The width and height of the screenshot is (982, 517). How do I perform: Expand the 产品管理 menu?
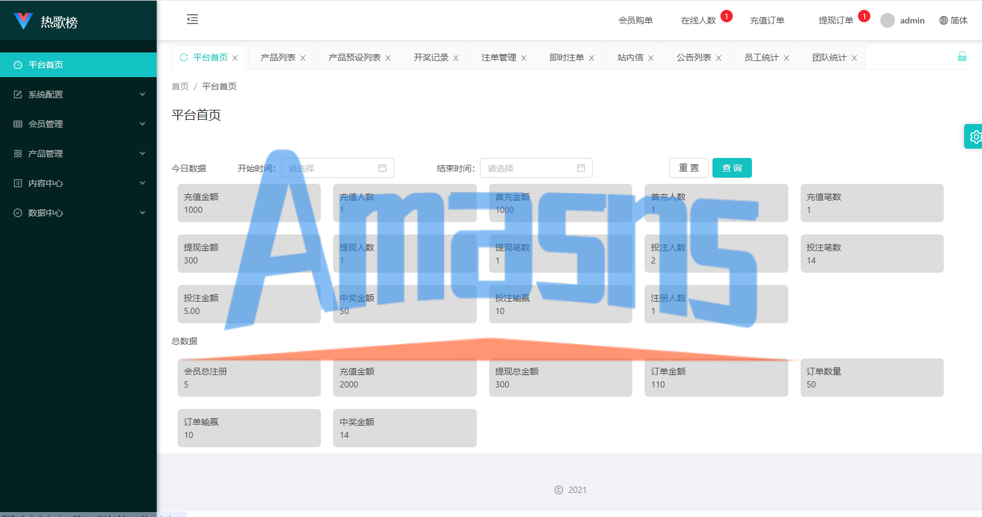coord(78,154)
